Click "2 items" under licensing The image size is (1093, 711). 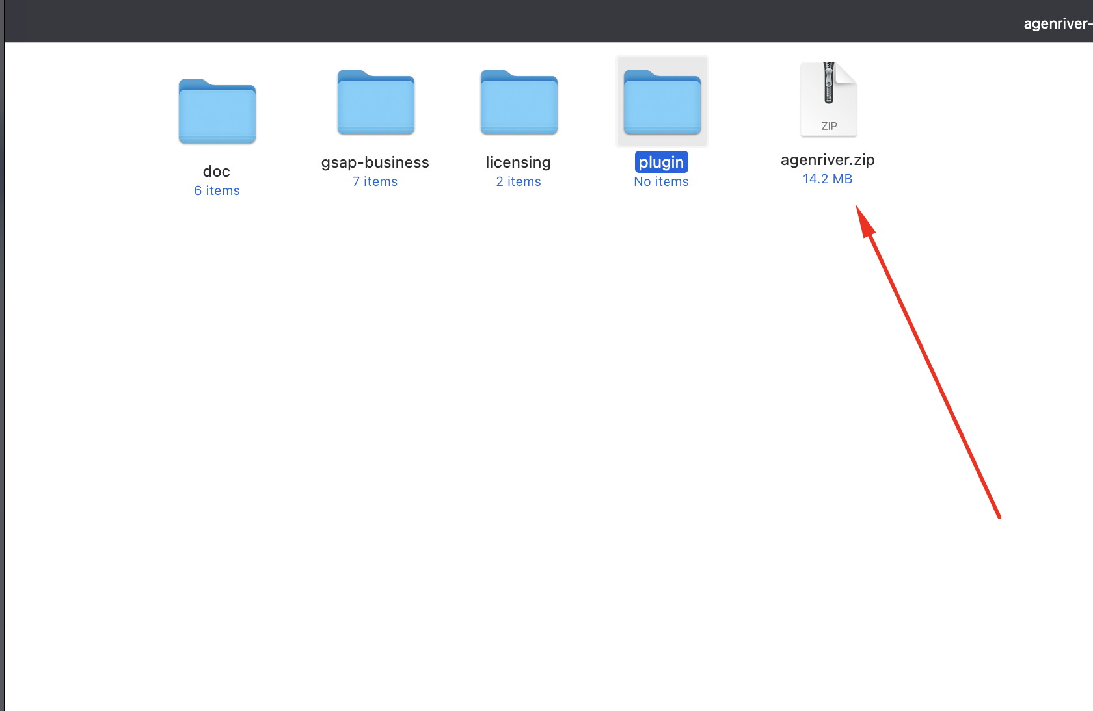click(x=519, y=181)
